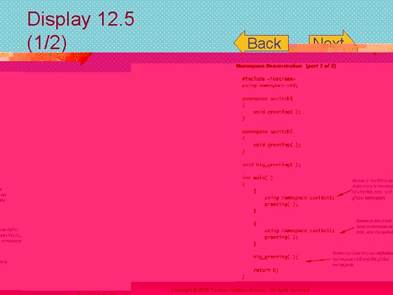Click the "namespace savitch1" declaration line
Viewport: 393px width, 295px height.
[267, 98]
